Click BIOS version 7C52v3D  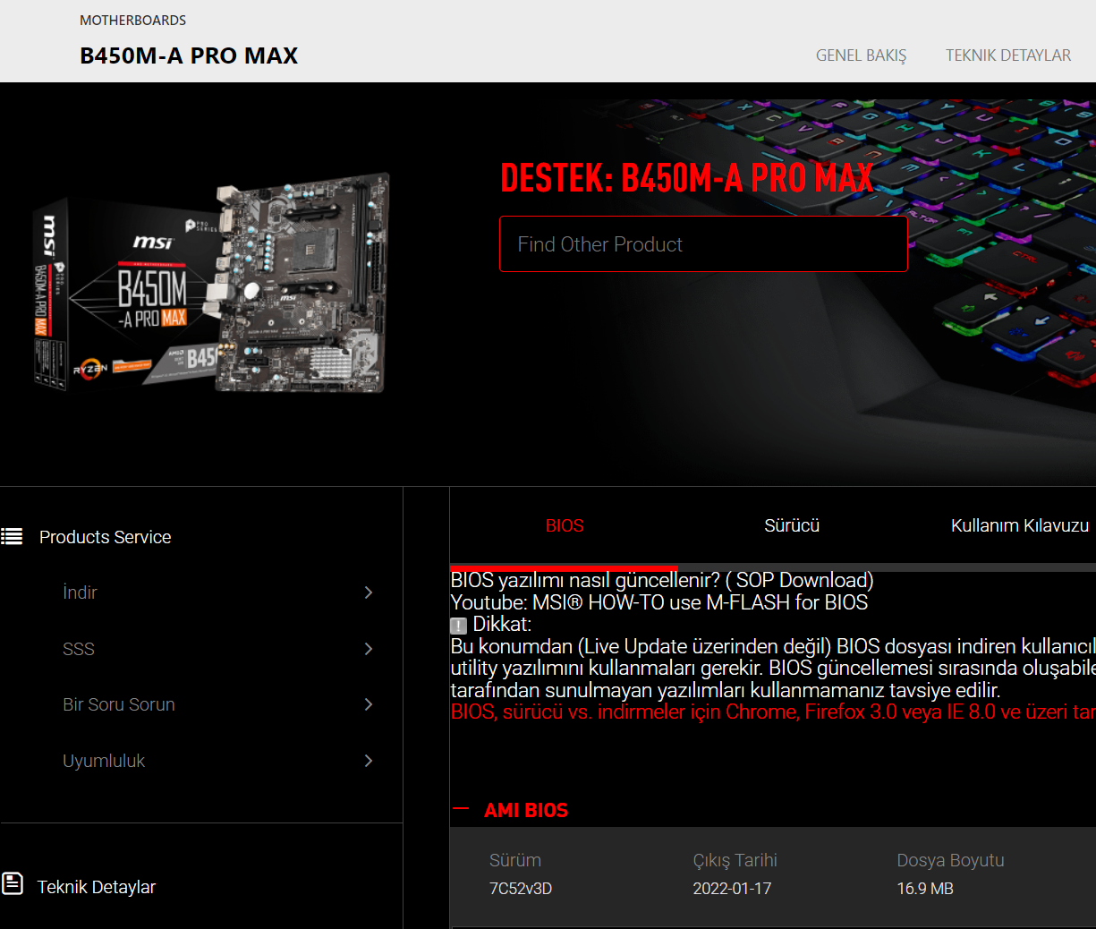coord(521,889)
